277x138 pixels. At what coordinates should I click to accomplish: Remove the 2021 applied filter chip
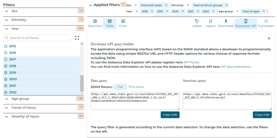coord(198,11)
